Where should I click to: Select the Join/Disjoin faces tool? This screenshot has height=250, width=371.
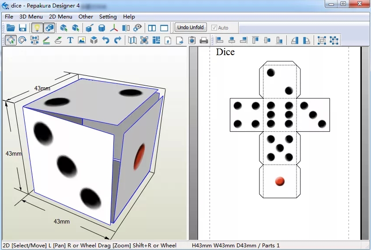pyautogui.click(x=34, y=40)
